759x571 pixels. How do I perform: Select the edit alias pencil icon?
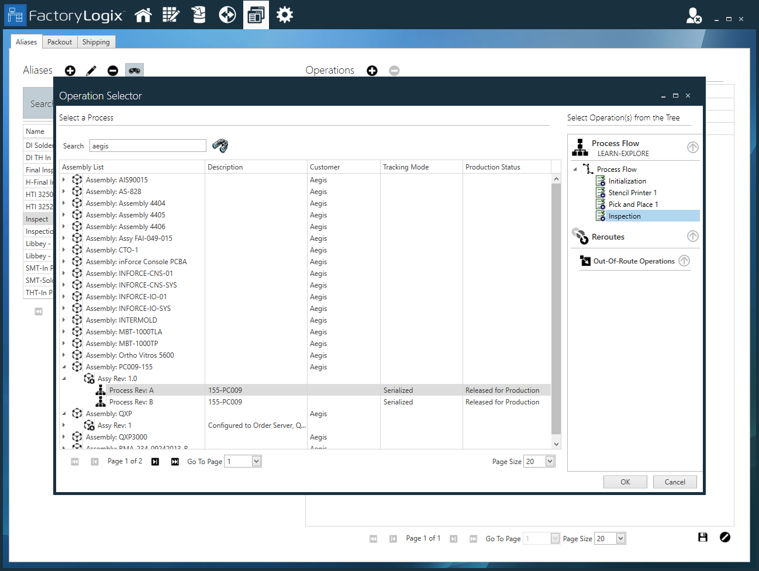[91, 70]
